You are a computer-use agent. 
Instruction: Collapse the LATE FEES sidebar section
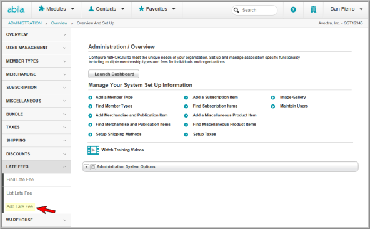point(36,166)
